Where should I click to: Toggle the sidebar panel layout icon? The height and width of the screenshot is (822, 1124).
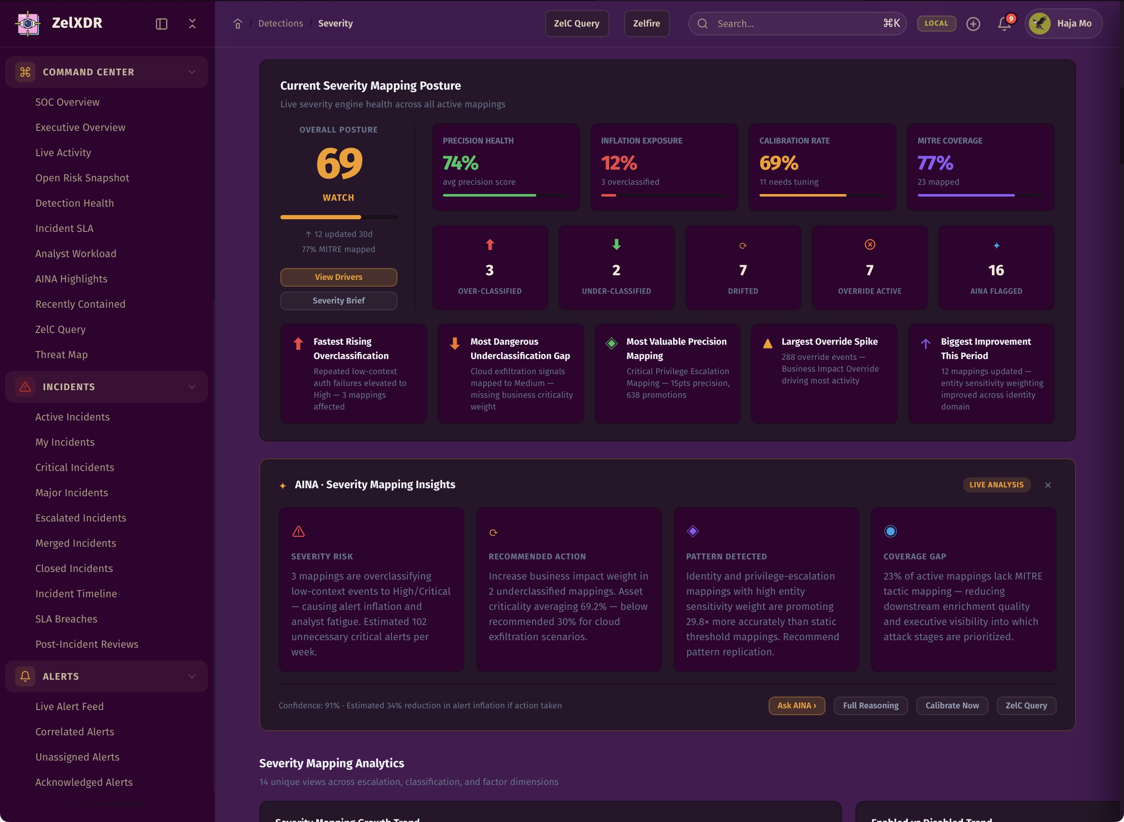click(x=161, y=24)
